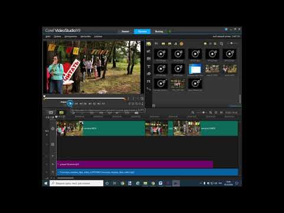Screen dimensions: 284x213
Task: Toggle the video track header icon
Action: tap(53, 128)
